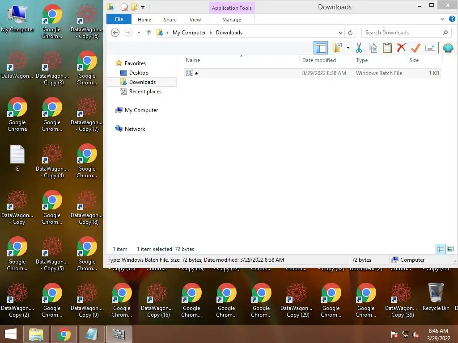The width and height of the screenshot is (458, 343).
Task: Click the Application Tools contextual tab header
Action: point(232,8)
